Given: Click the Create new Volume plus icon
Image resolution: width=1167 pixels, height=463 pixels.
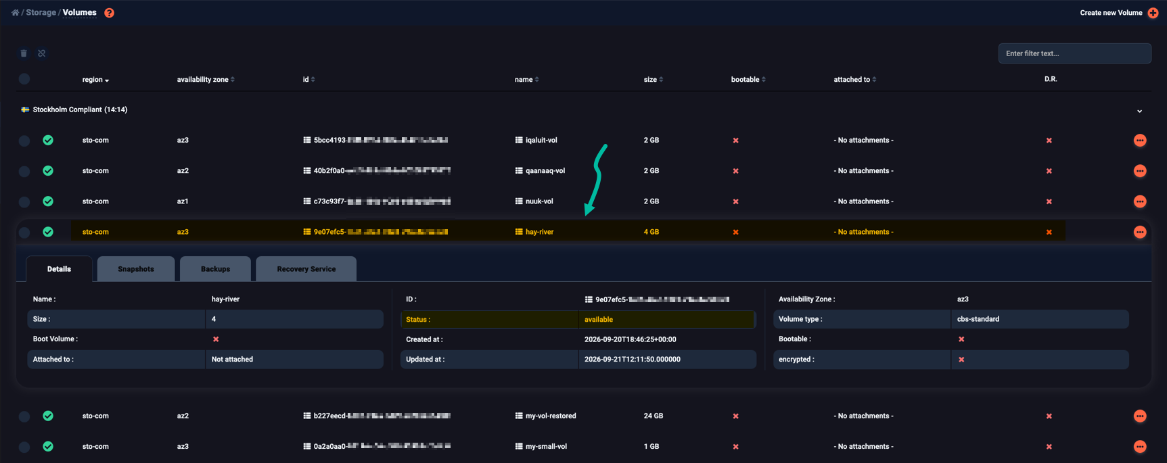Looking at the screenshot, I should point(1153,13).
